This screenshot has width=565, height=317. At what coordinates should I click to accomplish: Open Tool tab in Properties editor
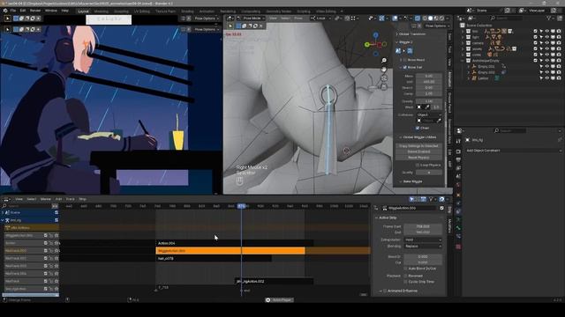458,141
